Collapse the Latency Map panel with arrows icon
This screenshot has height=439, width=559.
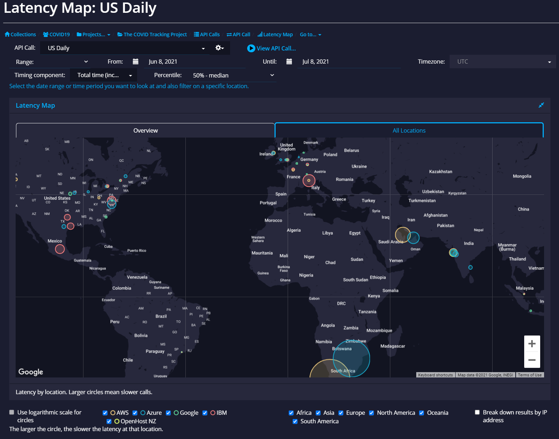pyautogui.click(x=541, y=105)
